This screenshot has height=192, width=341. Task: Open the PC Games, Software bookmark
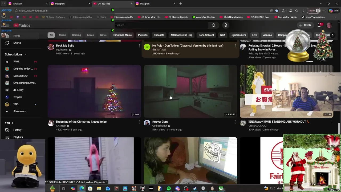(53, 17)
